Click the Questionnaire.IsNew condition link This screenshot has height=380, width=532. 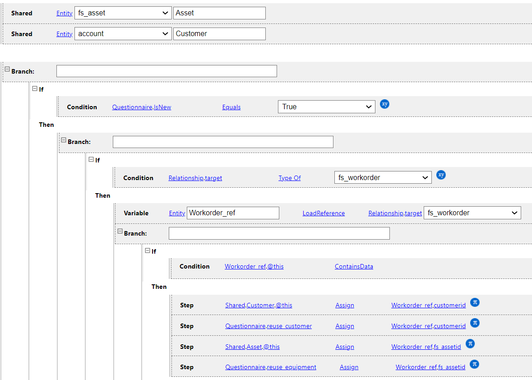tap(142, 107)
